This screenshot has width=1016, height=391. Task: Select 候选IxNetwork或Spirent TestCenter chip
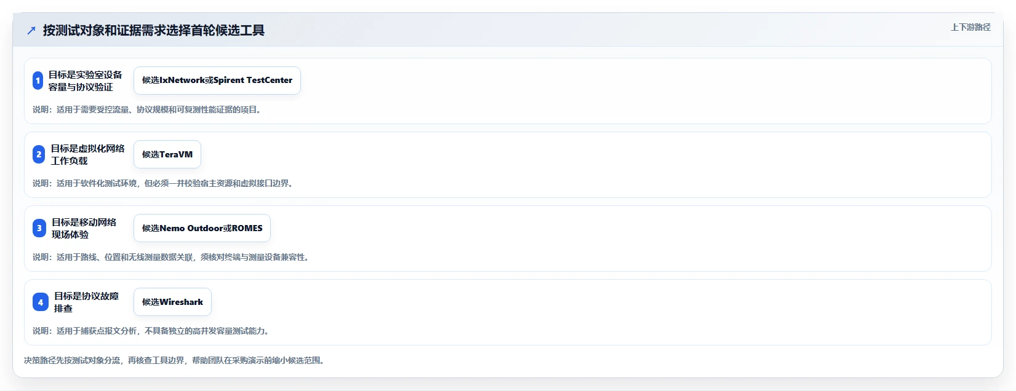[217, 81]
